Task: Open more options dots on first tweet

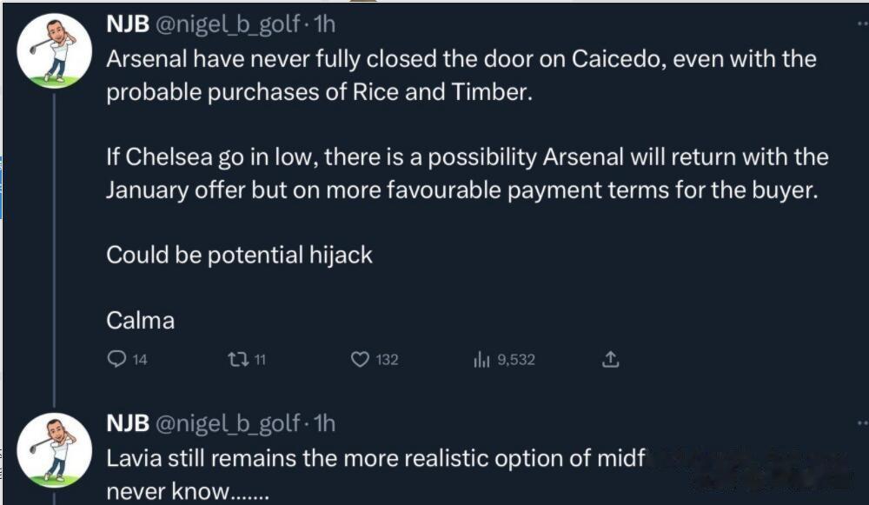Action: point(862,23)
